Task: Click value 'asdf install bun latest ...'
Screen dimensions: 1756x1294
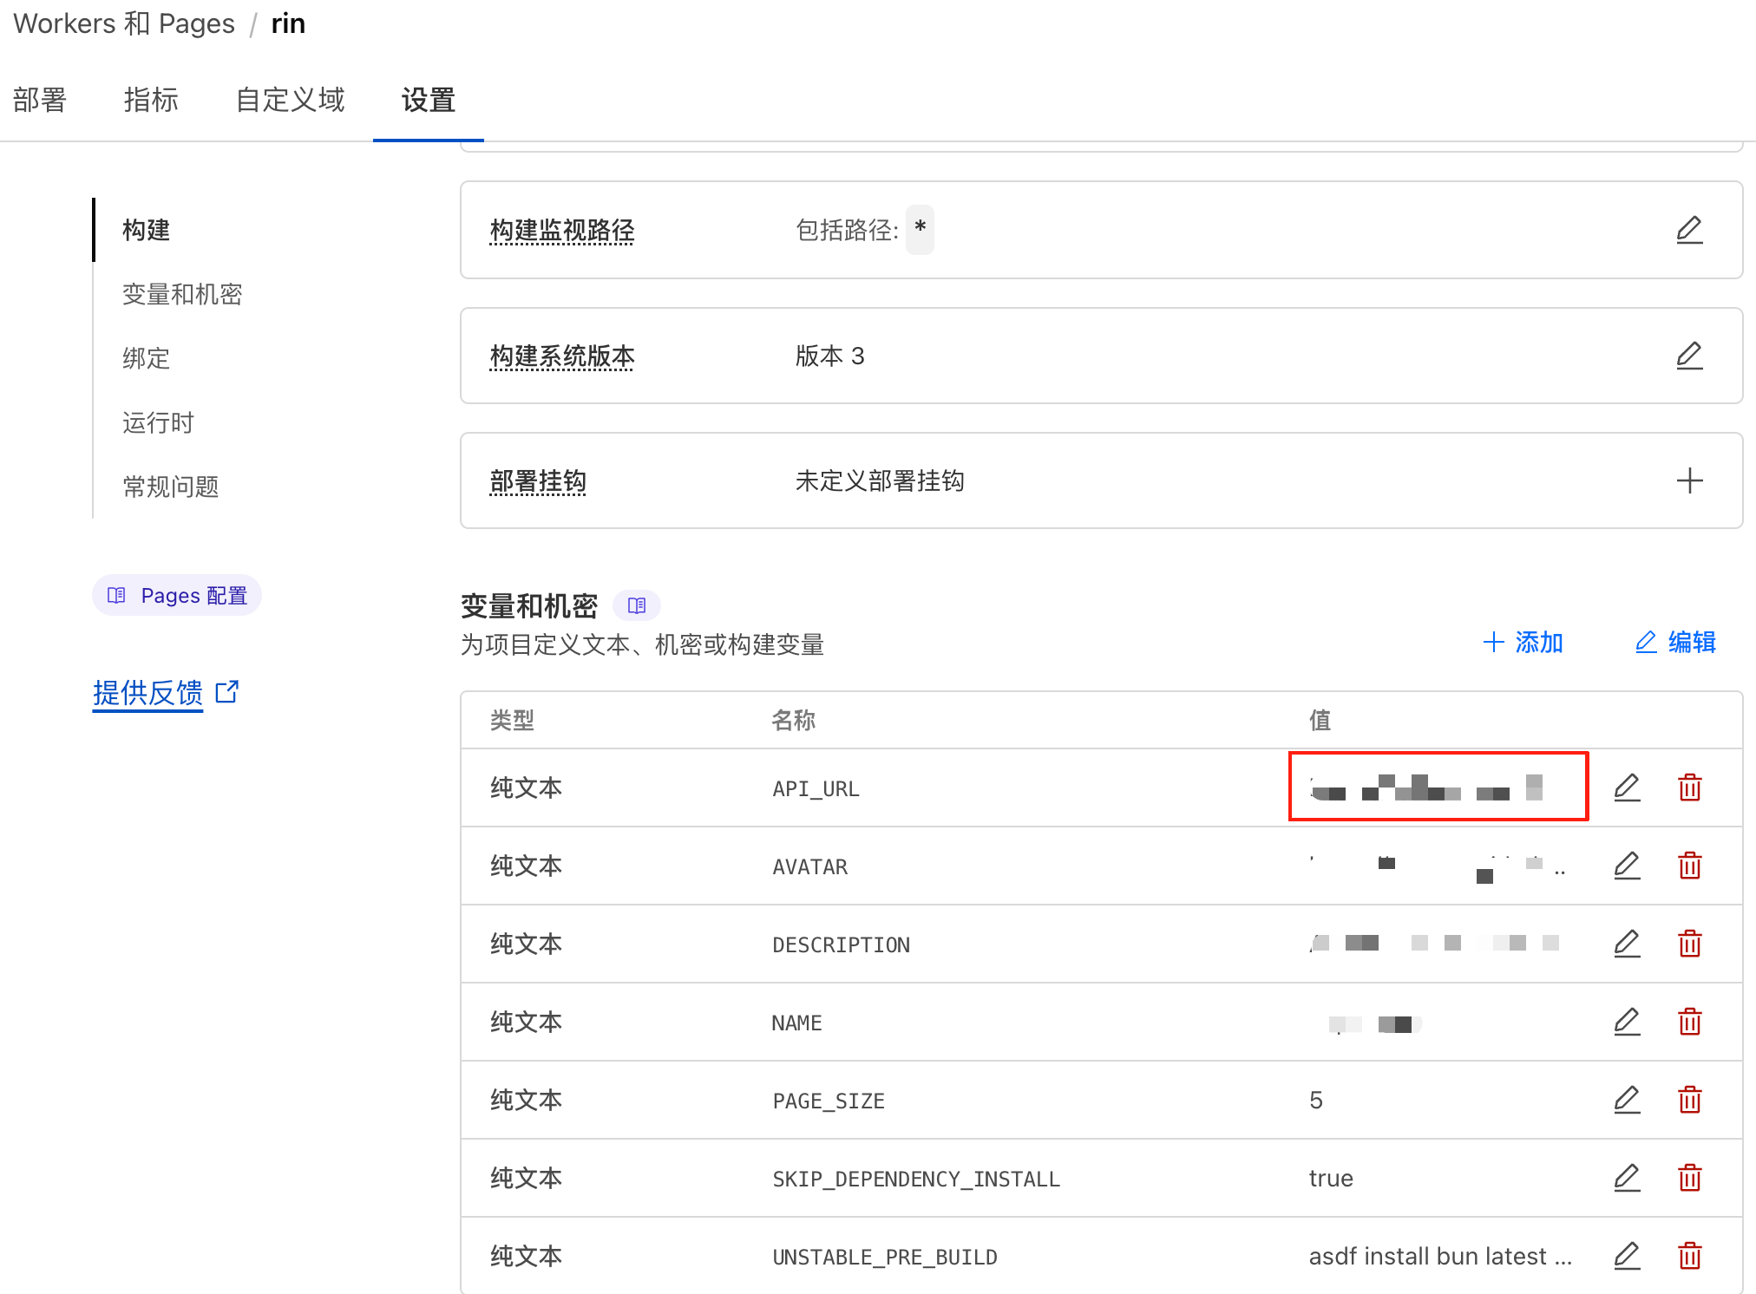Action: 1440,1256
